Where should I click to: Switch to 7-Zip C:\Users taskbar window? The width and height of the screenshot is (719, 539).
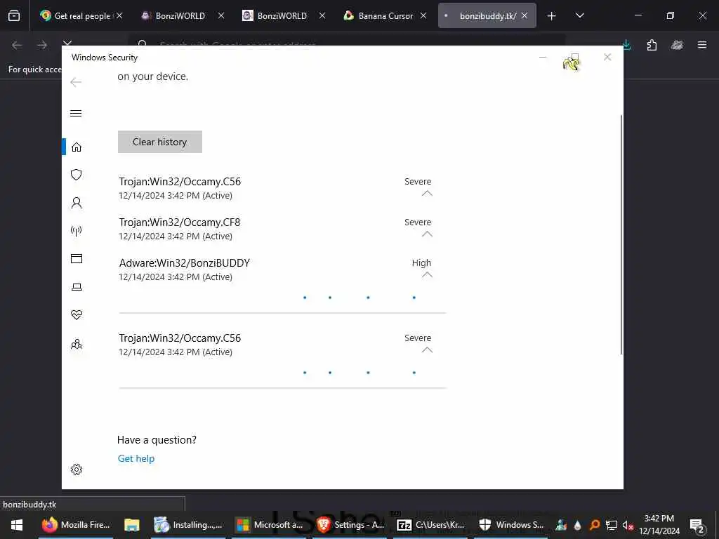click(x=431, y=525)
